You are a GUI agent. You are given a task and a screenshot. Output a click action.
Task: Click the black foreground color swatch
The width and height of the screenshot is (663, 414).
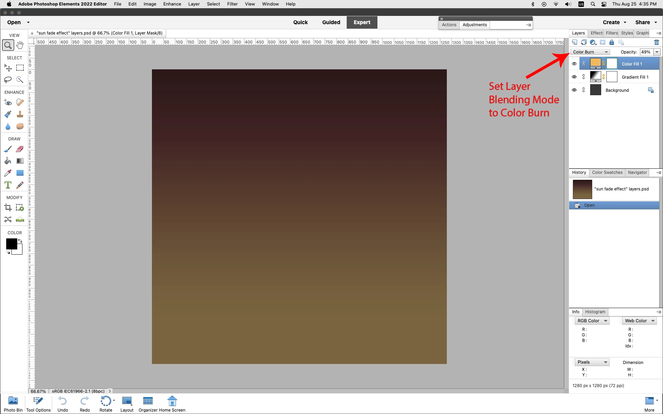11,244
